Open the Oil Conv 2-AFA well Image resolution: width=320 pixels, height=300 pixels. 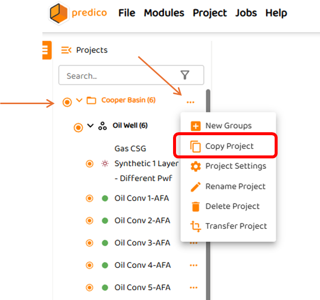point(142,221)
